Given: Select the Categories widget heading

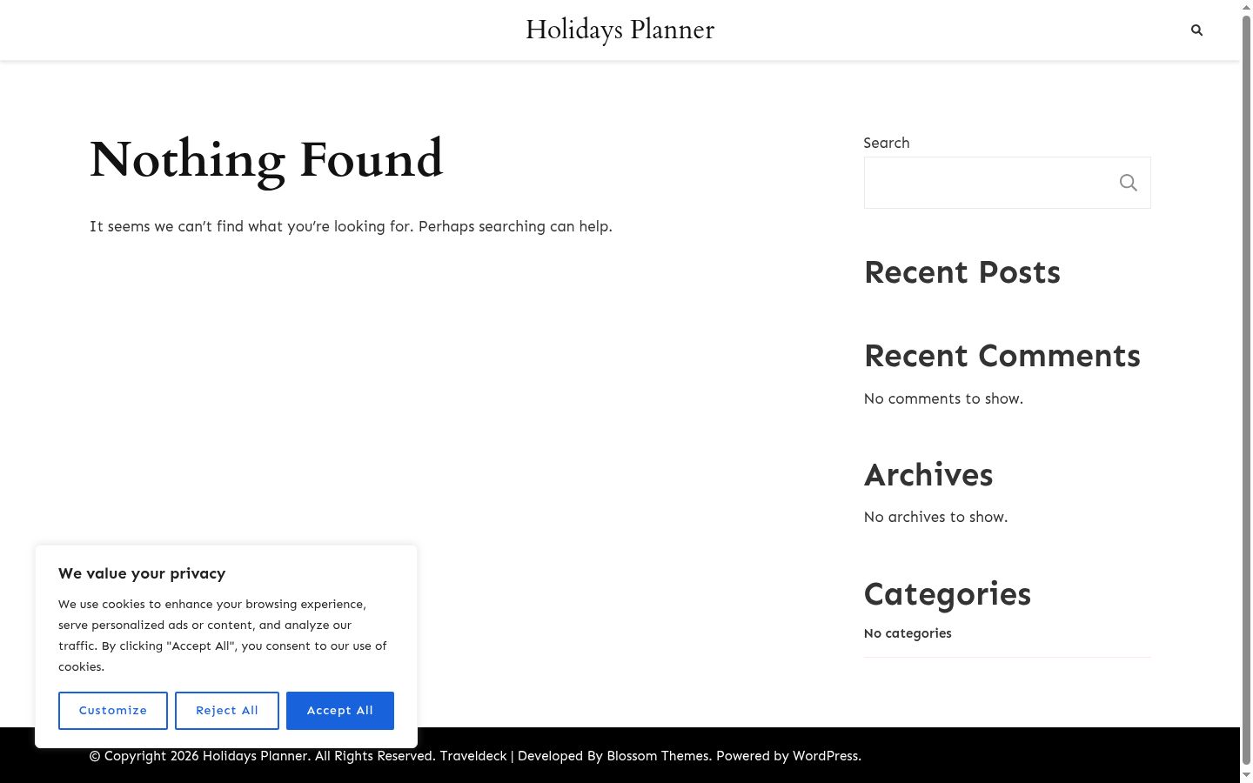Looking at the screenshot, I should (948, 594).
